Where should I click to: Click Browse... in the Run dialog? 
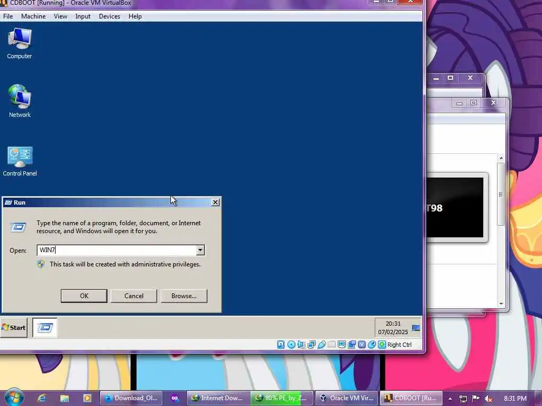coord(184,296)
